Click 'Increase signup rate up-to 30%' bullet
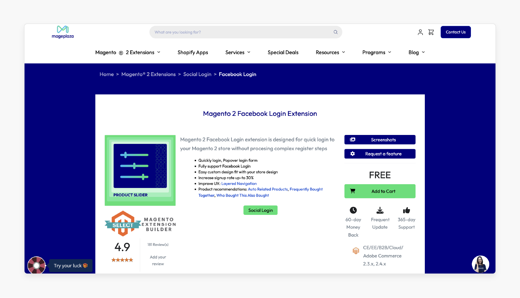This screenshot has width=520, height=298. point(226,178)
